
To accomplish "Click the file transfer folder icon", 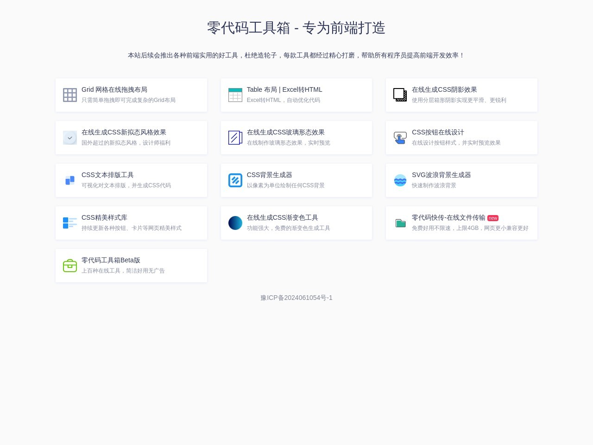I will pyautogui.click(x=401, y=223).
